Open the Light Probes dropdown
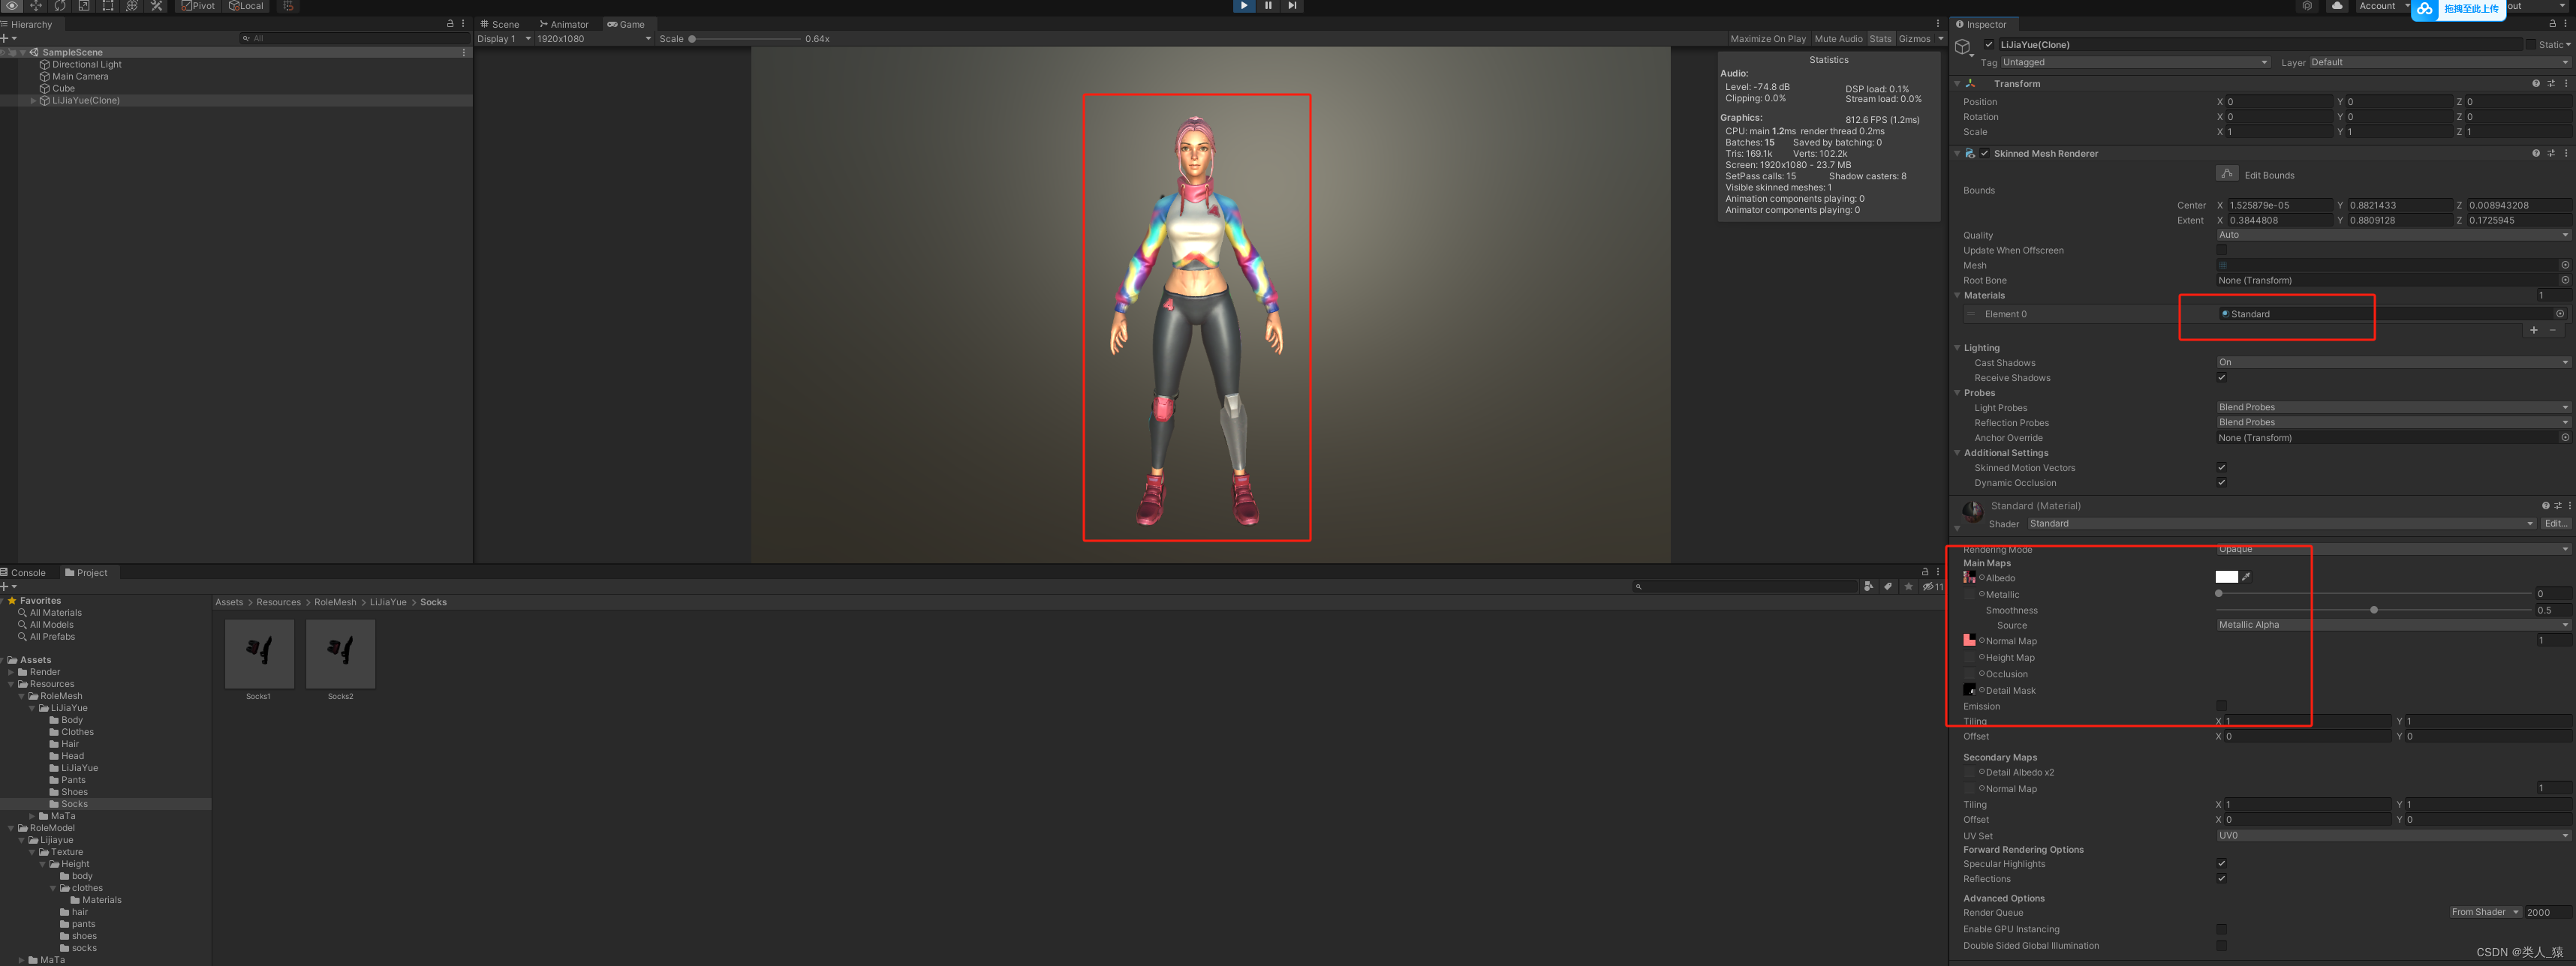2576x966 pixels. pos(2393,407)
